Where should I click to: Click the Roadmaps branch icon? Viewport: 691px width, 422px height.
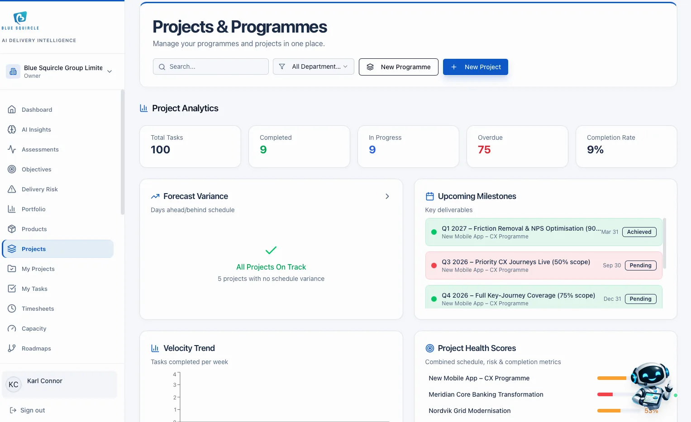coord(12,348)
